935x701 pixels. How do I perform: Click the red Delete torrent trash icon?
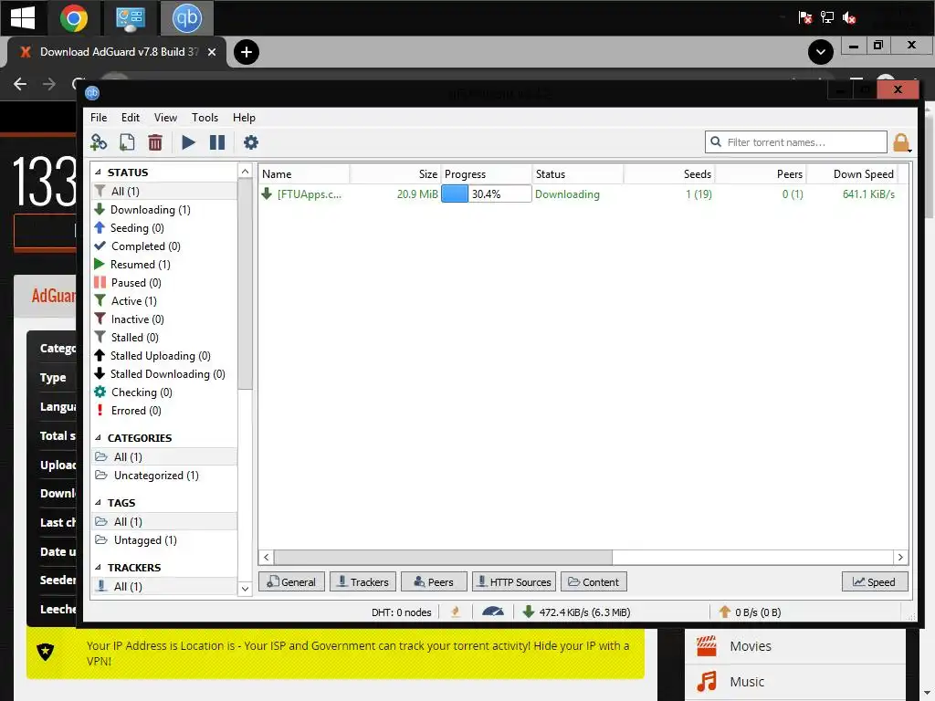point(155,142)
